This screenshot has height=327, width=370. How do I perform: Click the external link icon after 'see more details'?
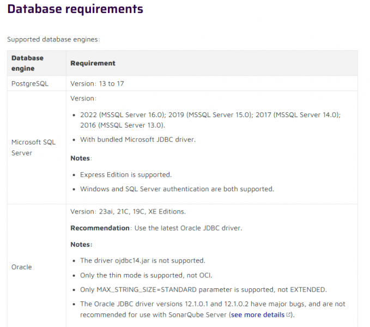pyautogui.click(x=288, y=314)
